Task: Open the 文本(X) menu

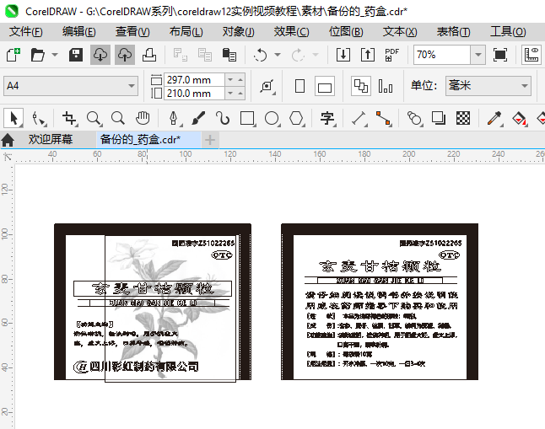Action: coord(400,32)
